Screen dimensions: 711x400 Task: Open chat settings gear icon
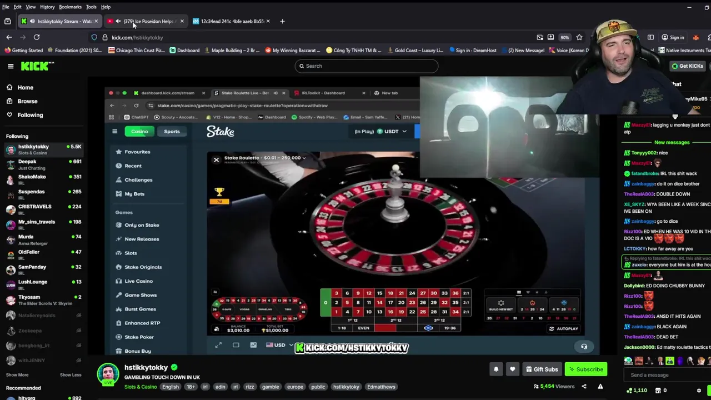tap(699, 391)
